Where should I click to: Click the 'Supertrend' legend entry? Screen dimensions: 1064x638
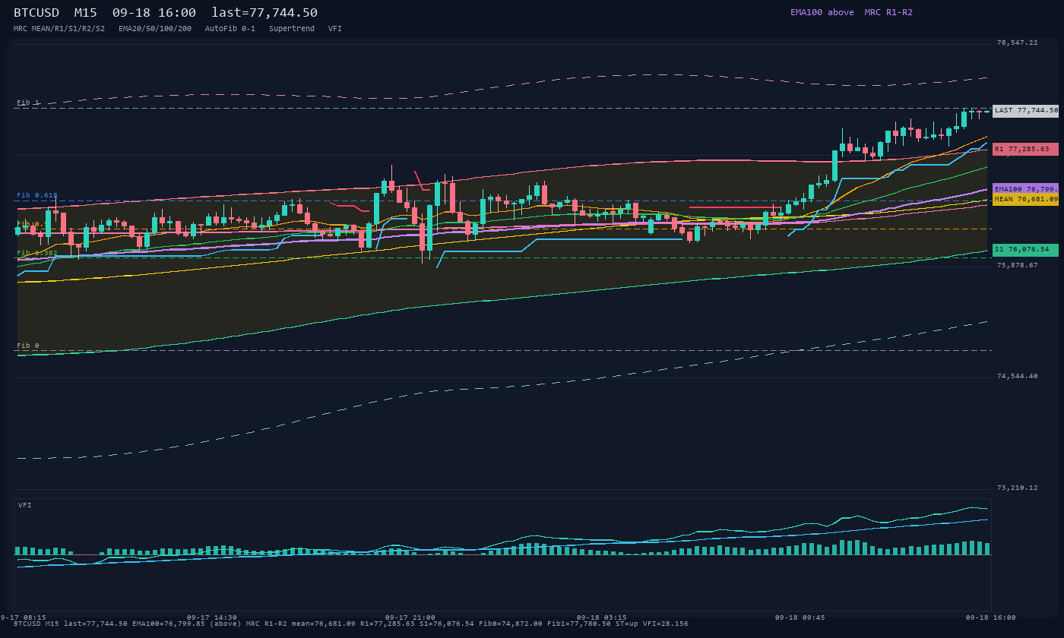(292, 29)
